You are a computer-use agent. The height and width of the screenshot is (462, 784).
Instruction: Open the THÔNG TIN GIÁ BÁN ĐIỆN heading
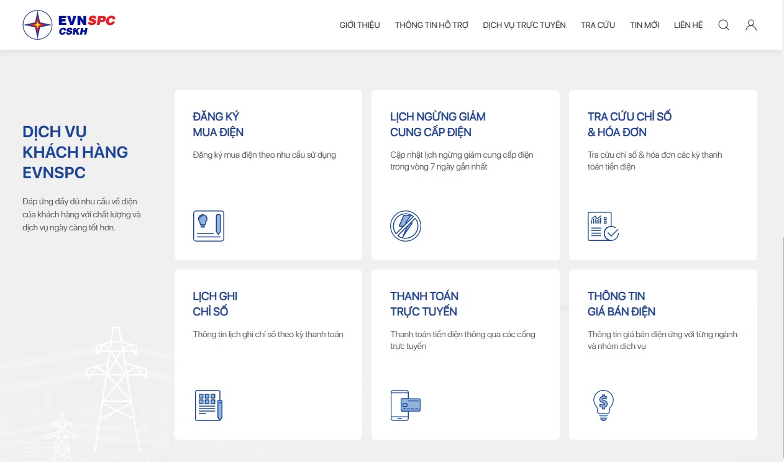pyautogui.click(x=621, y=304)
